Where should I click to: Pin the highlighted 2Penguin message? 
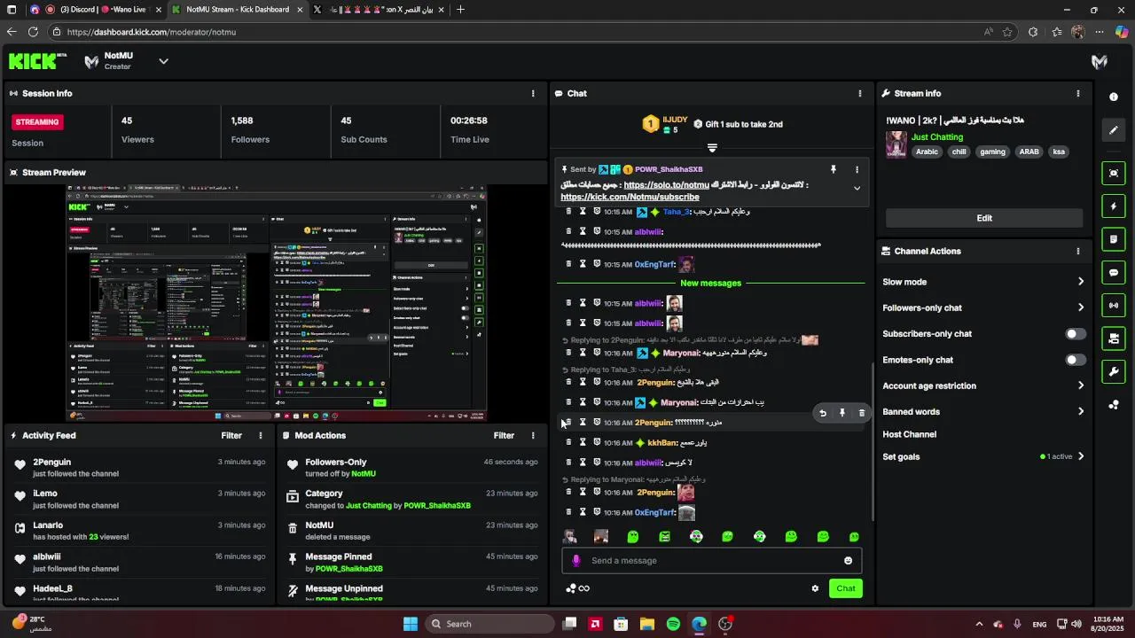(x=842, y=413)
